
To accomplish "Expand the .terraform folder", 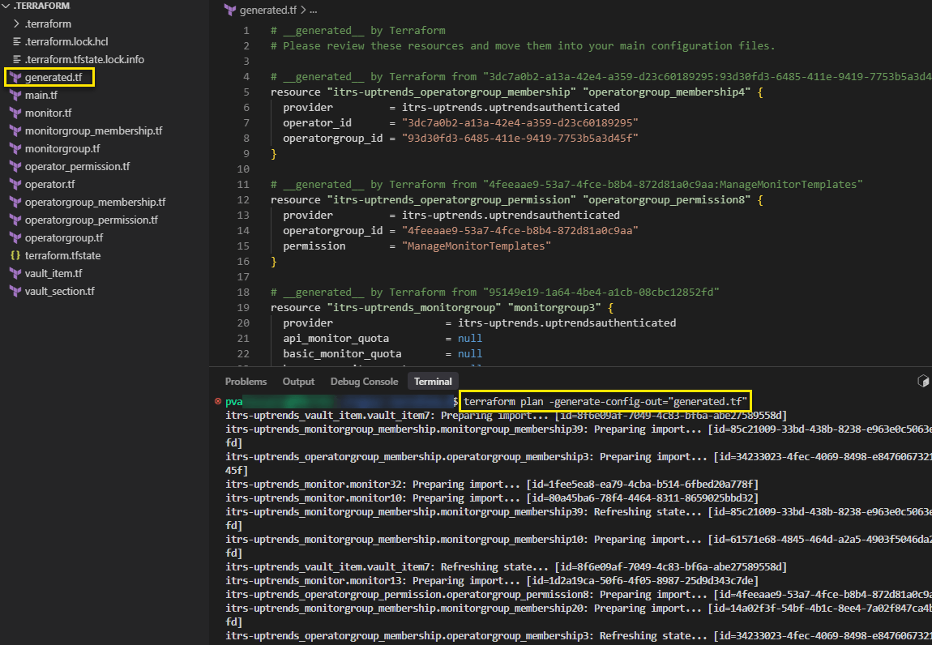I will pyautogui.click(x=16, y=23).
